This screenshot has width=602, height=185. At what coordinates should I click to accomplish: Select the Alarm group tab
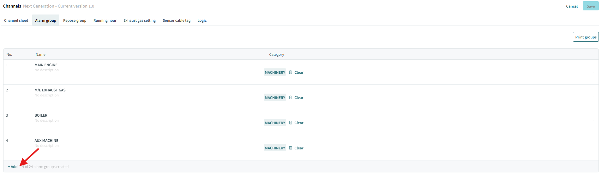coord(45,20)
